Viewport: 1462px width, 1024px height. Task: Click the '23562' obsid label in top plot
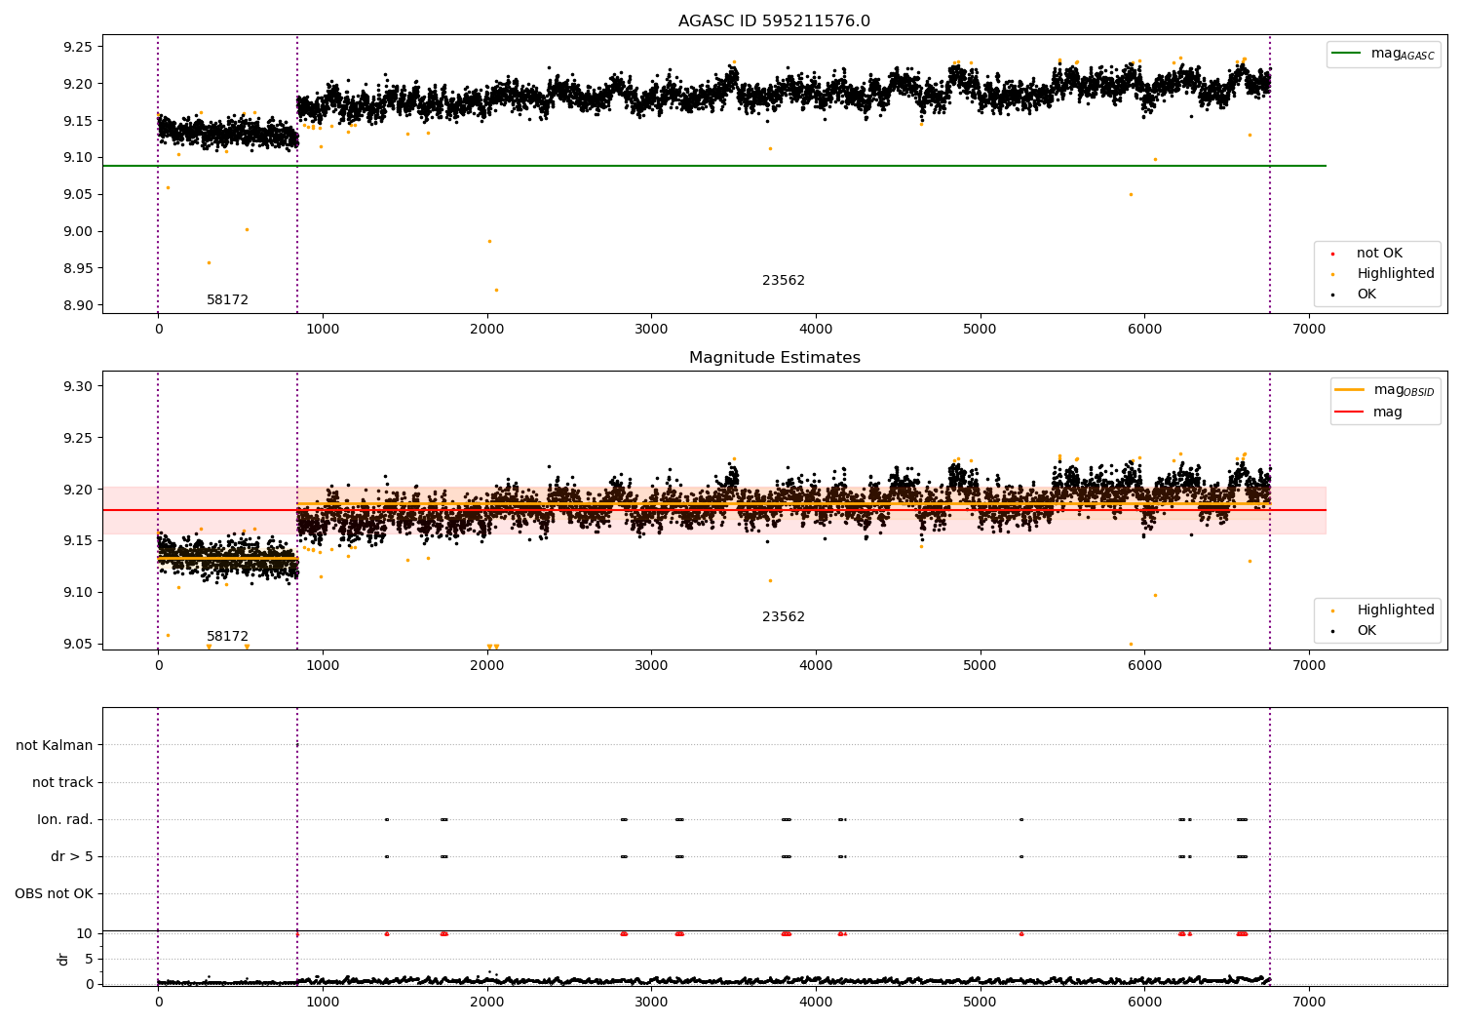click(784, 281)
